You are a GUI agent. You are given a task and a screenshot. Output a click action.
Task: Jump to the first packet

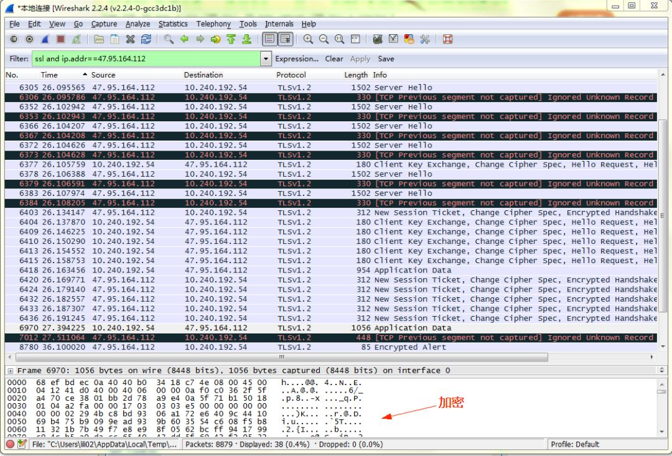(231, 39)
